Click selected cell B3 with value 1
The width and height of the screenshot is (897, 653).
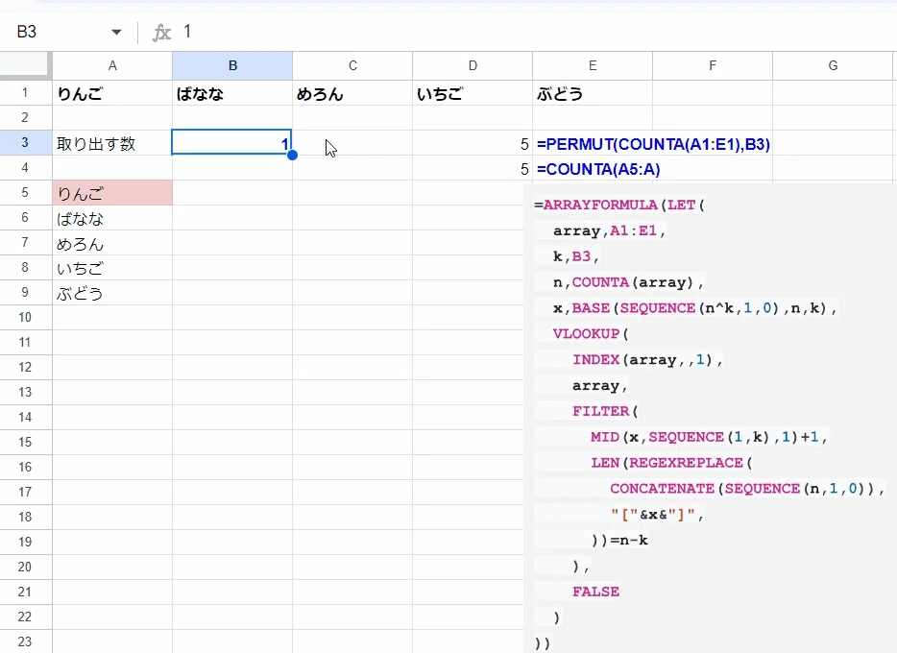click(232, 142)
